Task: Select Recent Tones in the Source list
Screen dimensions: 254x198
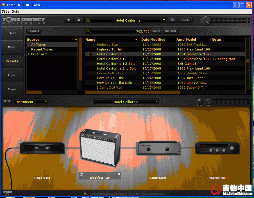Action: (52, 49)
